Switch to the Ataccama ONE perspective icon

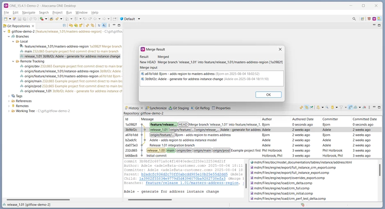click(374, 19)
